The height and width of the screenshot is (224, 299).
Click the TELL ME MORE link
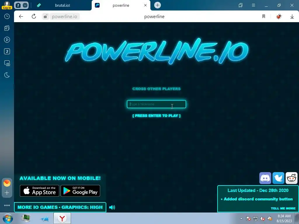point(283,208)
